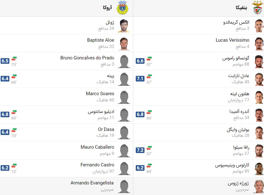Click 6.8 rating badge of ادیلیو سانتوس
This screenshot has width=264, height=195.
pyautogui.click(x=5, y=114)
